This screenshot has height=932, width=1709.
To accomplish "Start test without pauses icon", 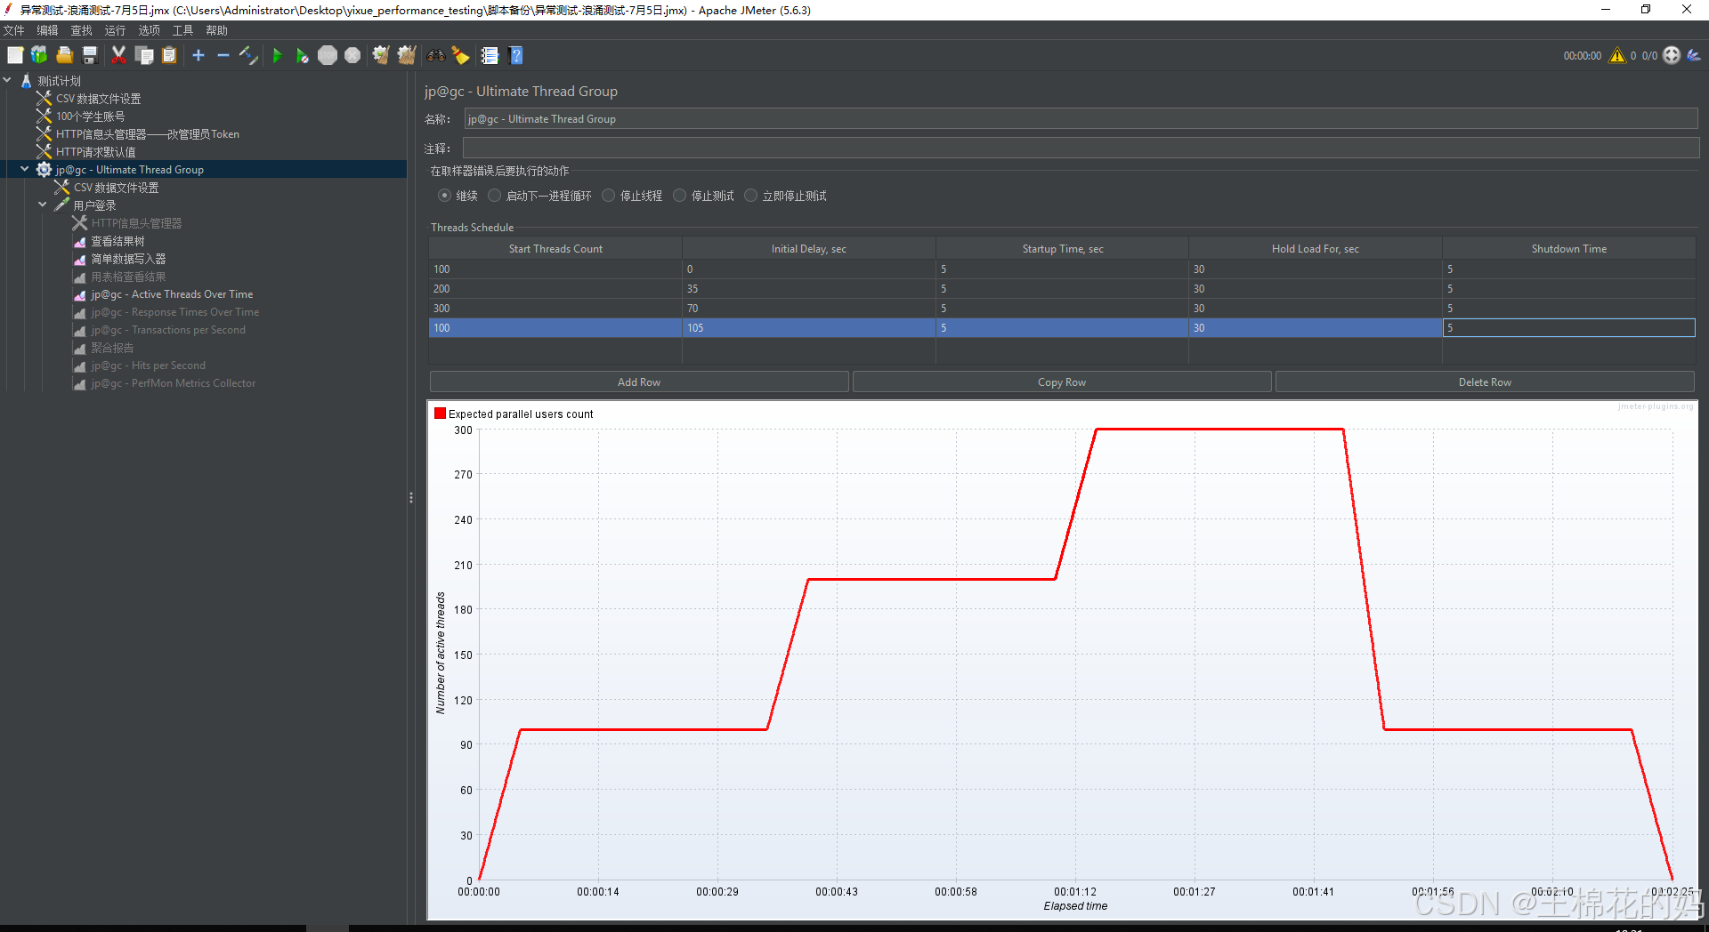I will [x=303, y=55].
